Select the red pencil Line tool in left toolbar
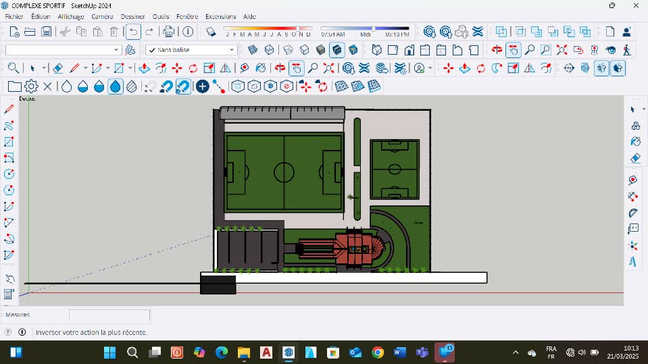The height and width of the screenshot is (364, 648). click(9, 109)
